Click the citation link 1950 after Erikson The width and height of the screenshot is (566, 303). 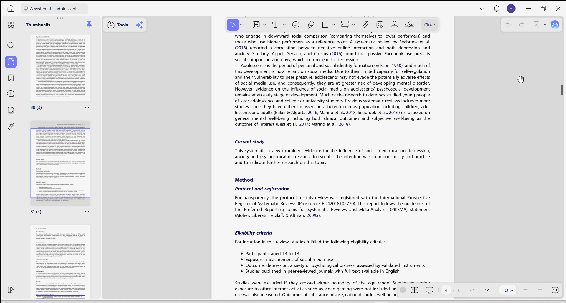(397, 66)
